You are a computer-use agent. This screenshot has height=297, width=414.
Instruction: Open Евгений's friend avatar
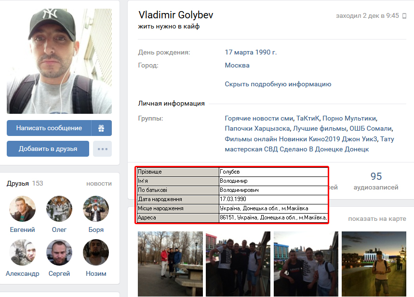pos(23,209)
